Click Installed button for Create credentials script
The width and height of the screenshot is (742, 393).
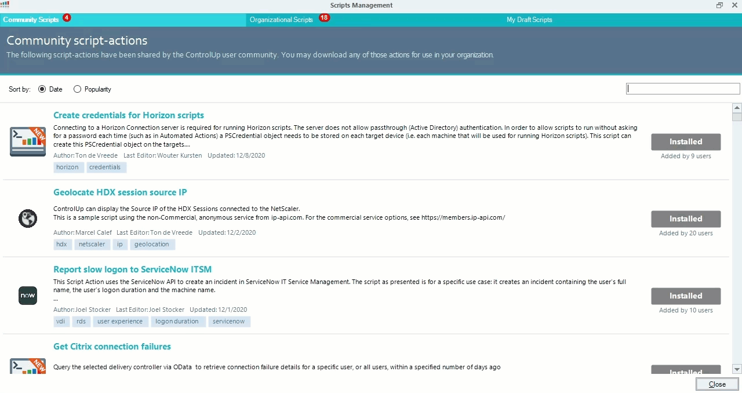point(686,141)
